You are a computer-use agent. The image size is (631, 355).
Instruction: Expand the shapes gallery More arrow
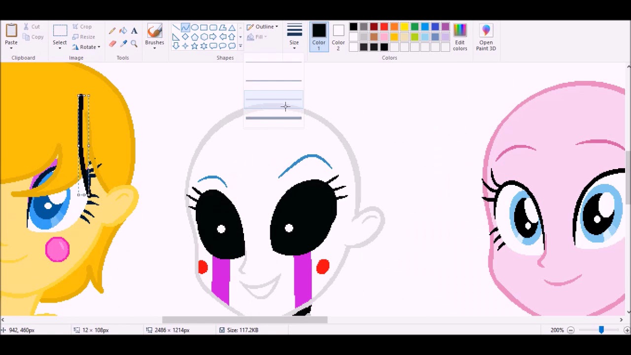point(240,46)
